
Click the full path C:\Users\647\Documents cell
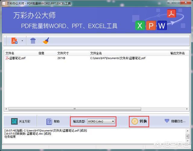pyautogui.click(x=118, y=58)
